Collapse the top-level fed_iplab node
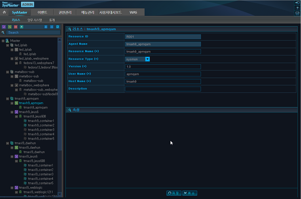Screen dimensions: 301x199 8,45
